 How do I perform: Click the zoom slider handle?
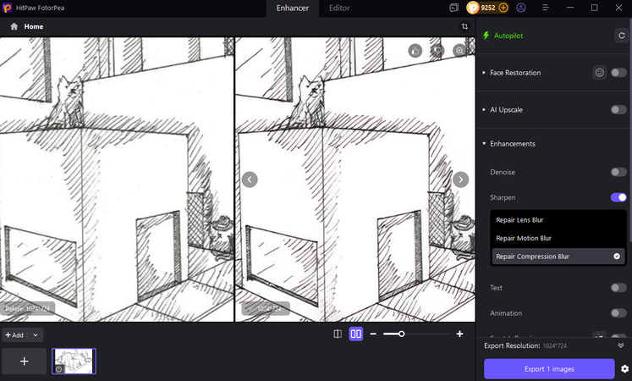pos(401,334)
